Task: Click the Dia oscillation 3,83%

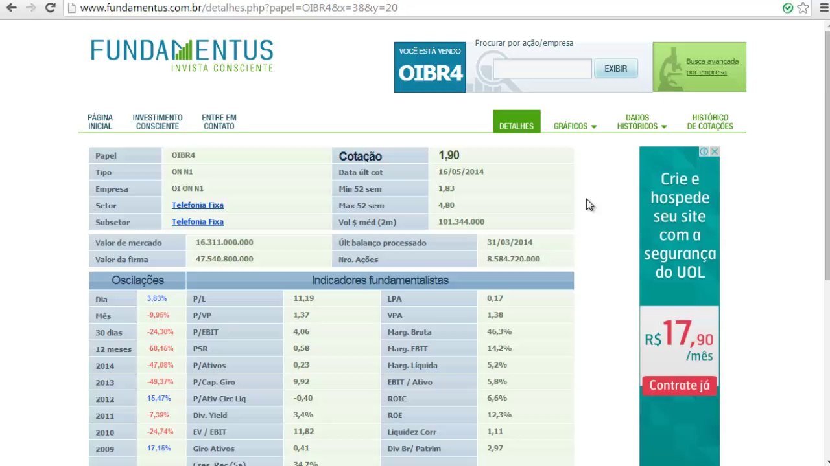Action: (x=157, y=298)
